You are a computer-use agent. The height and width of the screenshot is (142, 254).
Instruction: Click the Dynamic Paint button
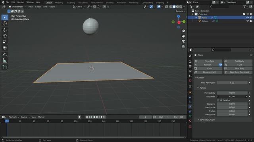click(x=208, y=72)
